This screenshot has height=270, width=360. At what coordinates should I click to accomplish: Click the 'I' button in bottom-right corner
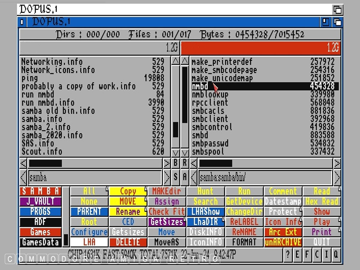coord(326,254)
